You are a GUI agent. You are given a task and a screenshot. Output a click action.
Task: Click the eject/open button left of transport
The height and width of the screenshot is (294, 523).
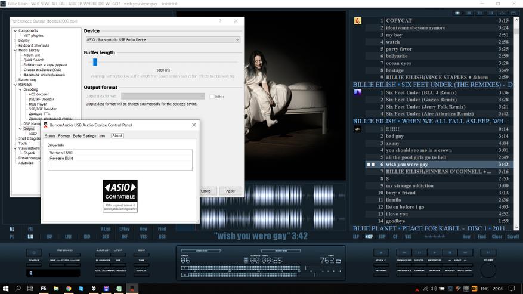point(381,253)
